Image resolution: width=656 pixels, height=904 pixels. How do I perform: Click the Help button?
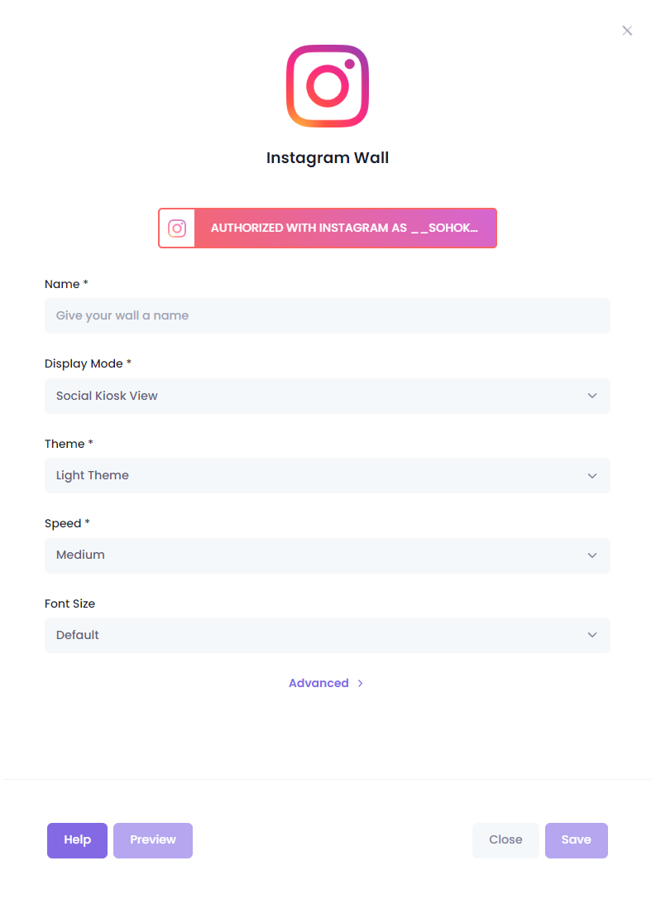(77, 840)
